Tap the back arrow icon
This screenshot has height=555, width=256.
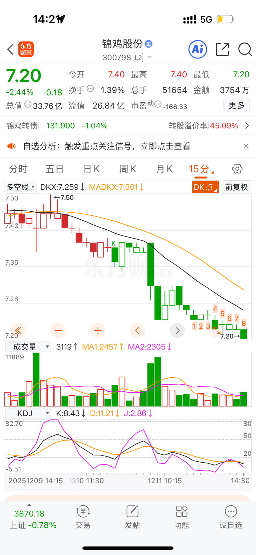[x=10, y=49]
